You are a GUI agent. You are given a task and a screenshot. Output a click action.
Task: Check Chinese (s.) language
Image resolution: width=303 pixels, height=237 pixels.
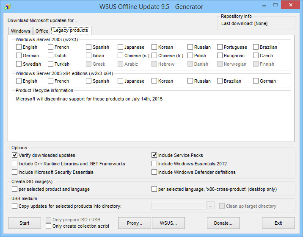(x=120, y=56)
